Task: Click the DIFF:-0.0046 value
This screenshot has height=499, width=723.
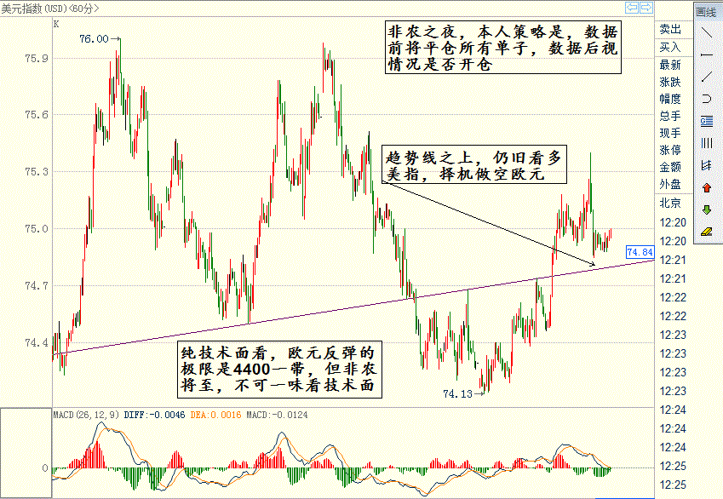Action: tap(154, 415)
